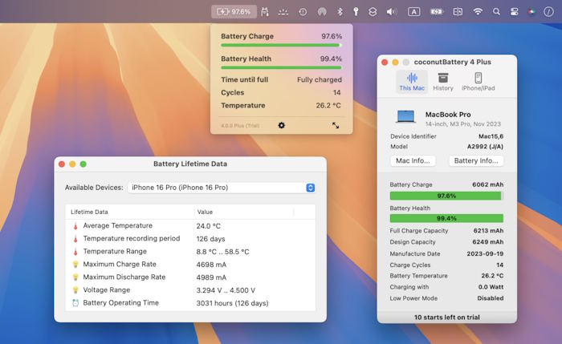Click Device Identifier value Mac15,6

[491, 136]
